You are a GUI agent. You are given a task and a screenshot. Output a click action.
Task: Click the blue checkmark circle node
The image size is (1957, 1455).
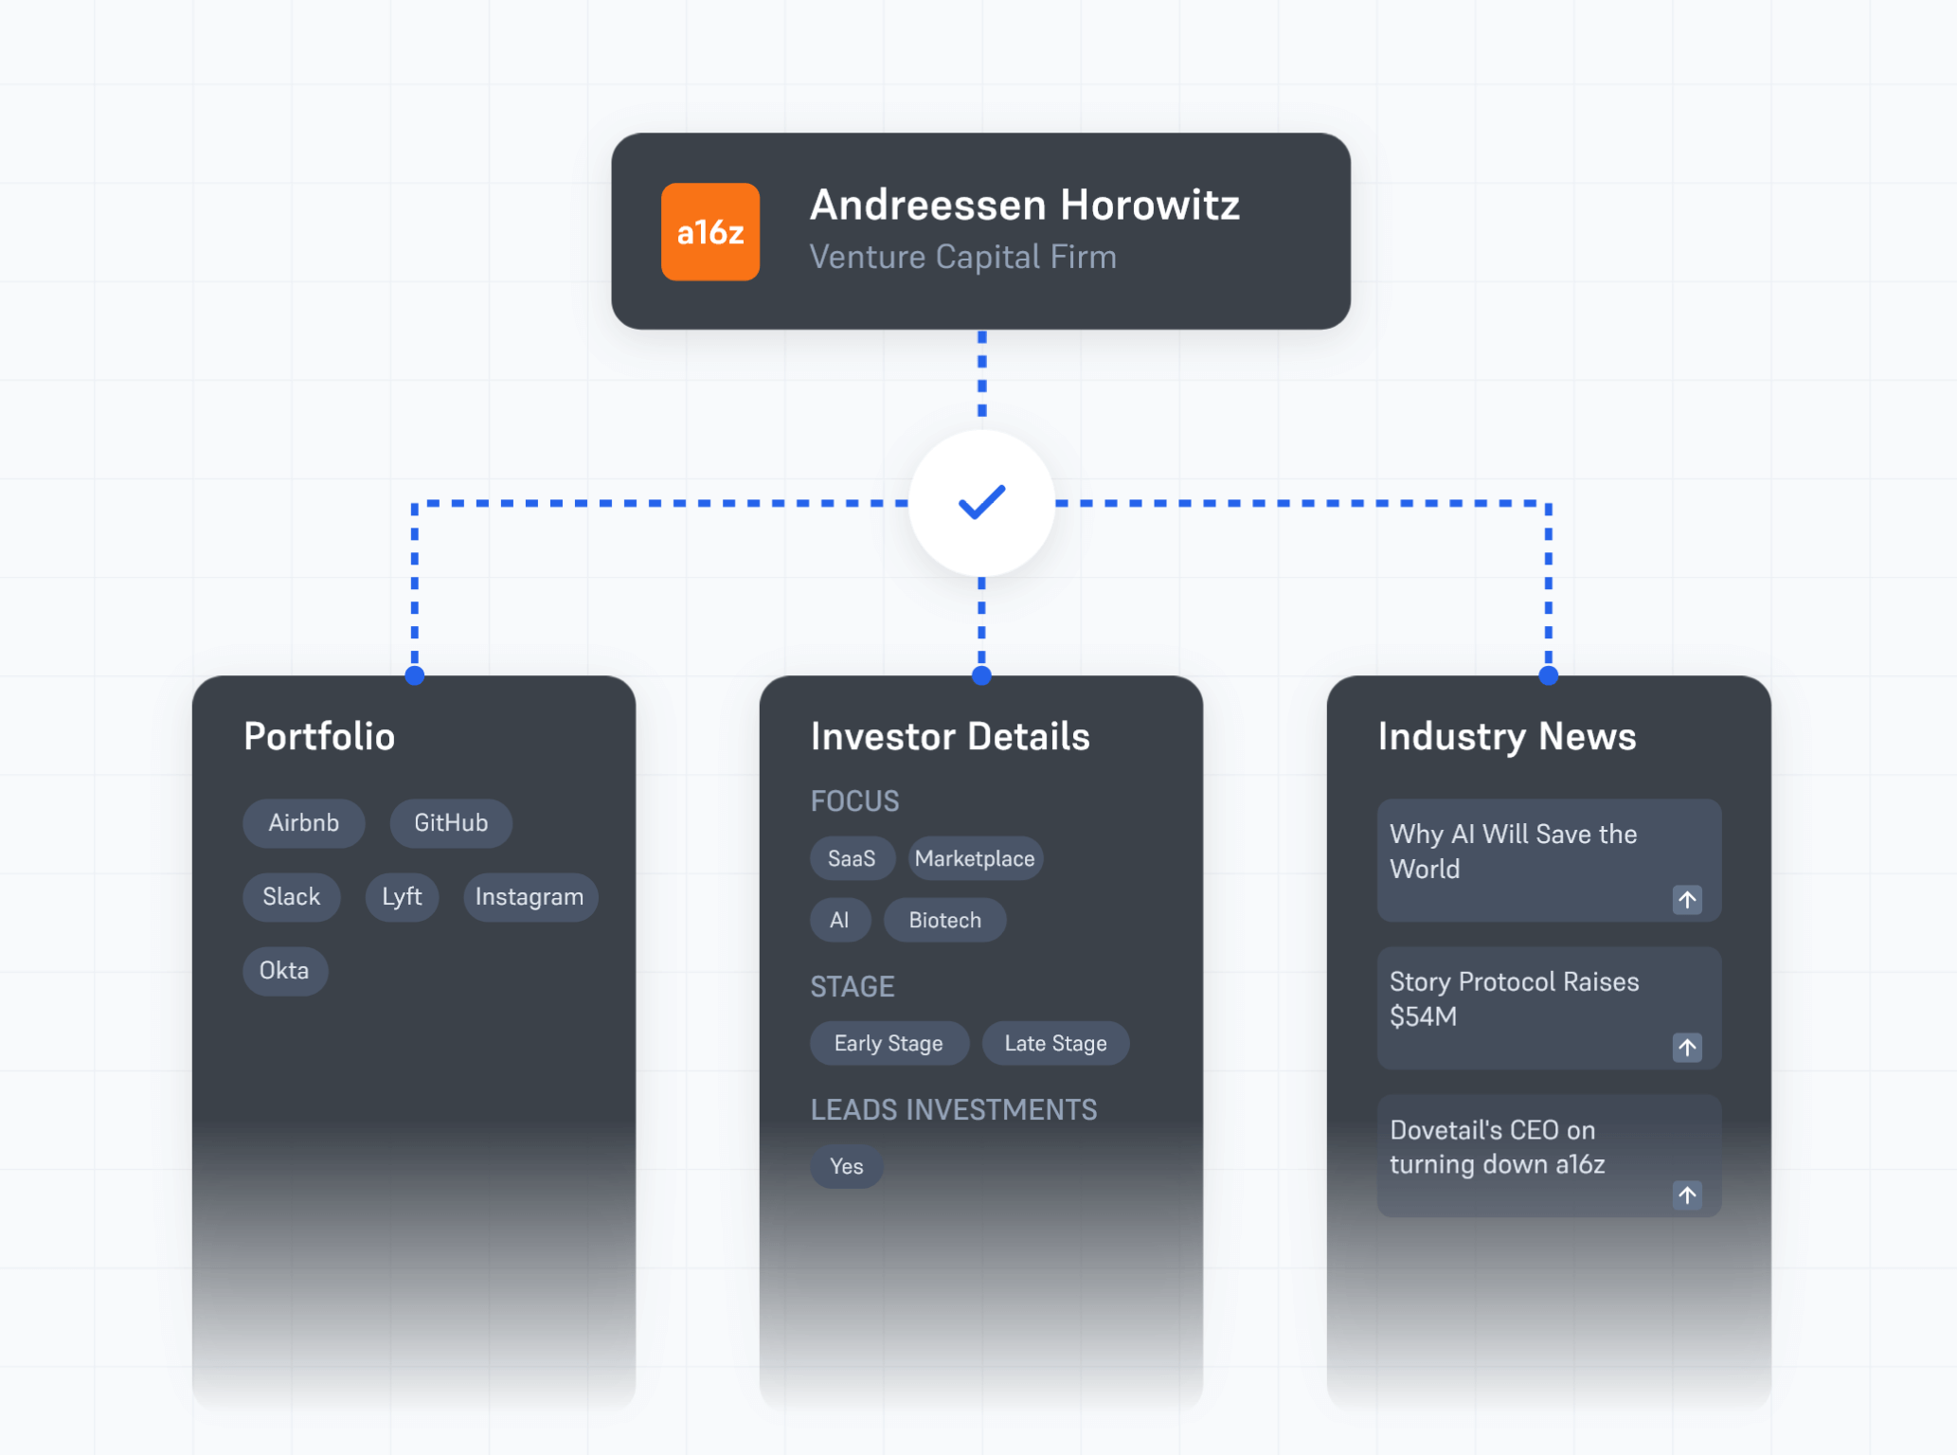click(981, 503)
